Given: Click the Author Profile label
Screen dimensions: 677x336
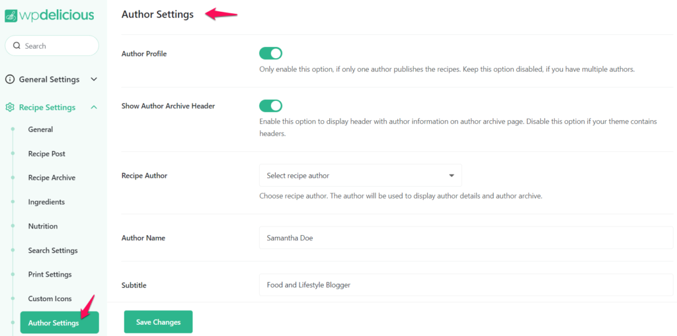Looking at the screenshot, I should click(x=144, y=54).
